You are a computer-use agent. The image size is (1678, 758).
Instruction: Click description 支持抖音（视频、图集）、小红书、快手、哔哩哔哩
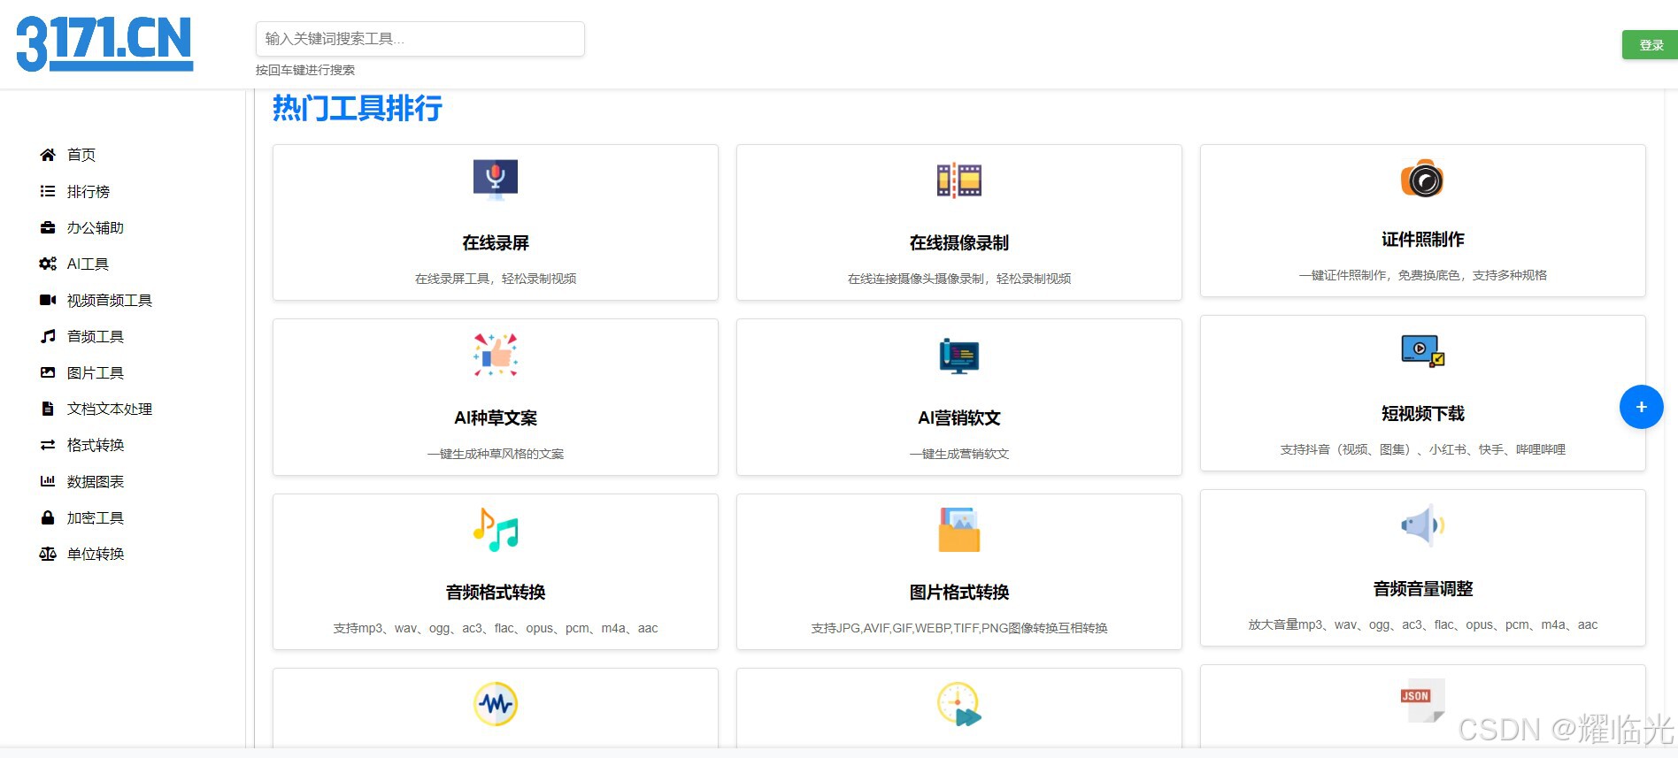tap(1423, 449)
